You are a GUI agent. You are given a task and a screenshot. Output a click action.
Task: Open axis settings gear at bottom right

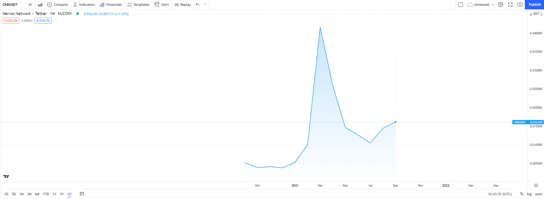click(x=536, y=185)
